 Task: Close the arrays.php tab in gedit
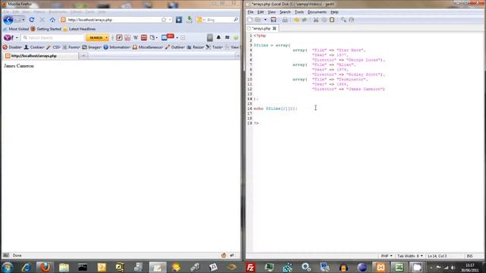[x=274, y=28]
